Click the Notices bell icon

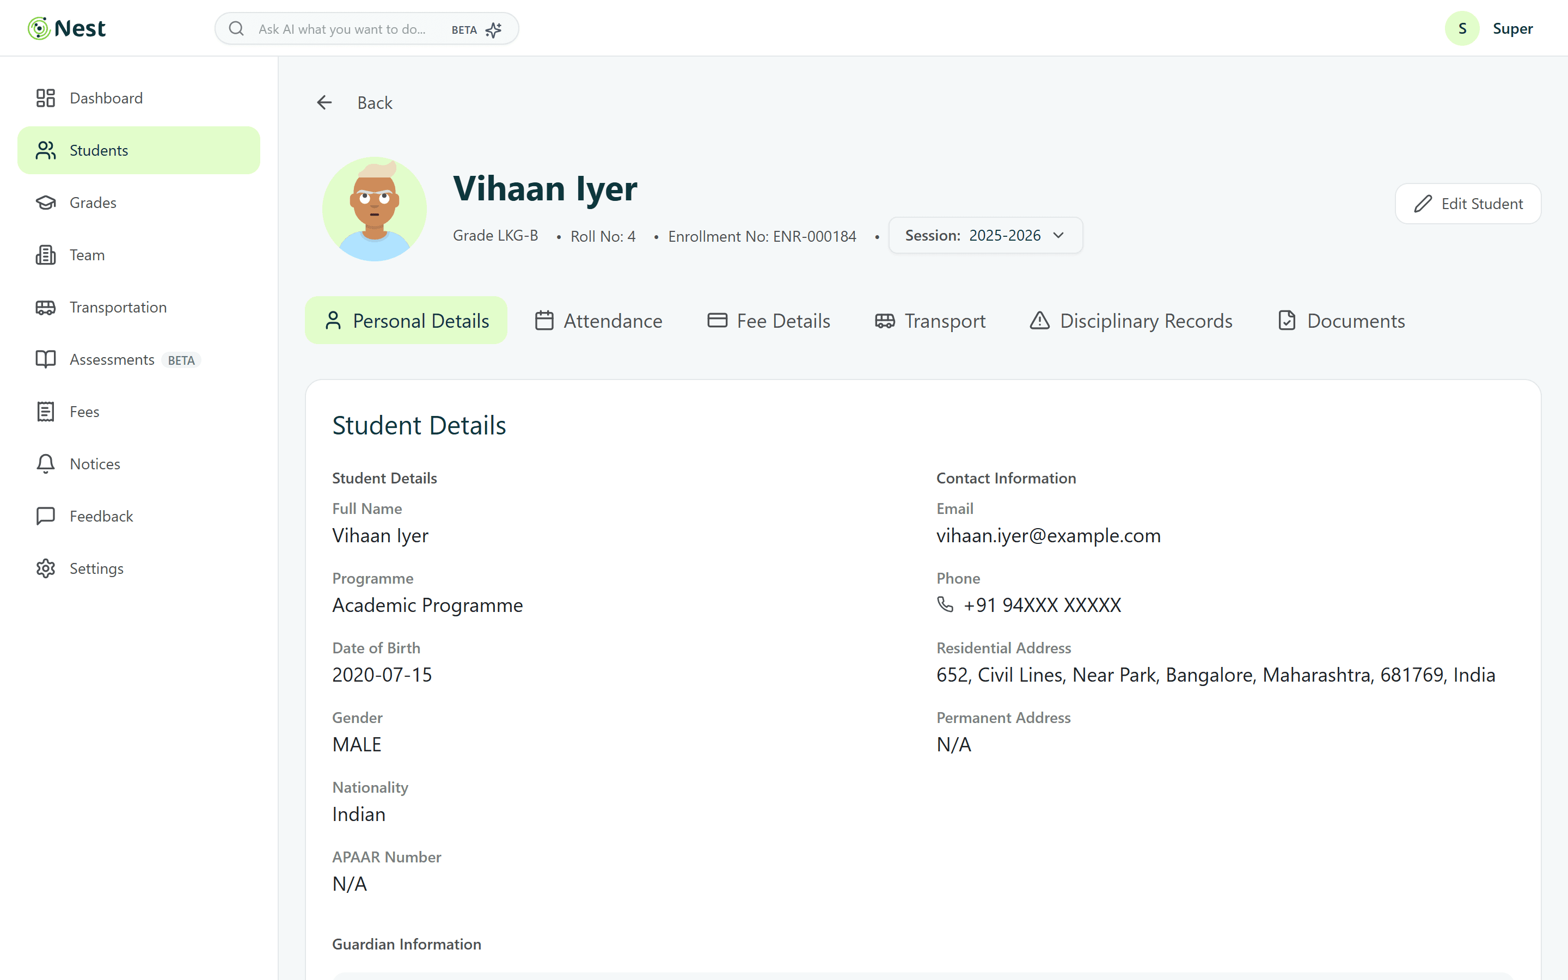(x=45, y=464)
